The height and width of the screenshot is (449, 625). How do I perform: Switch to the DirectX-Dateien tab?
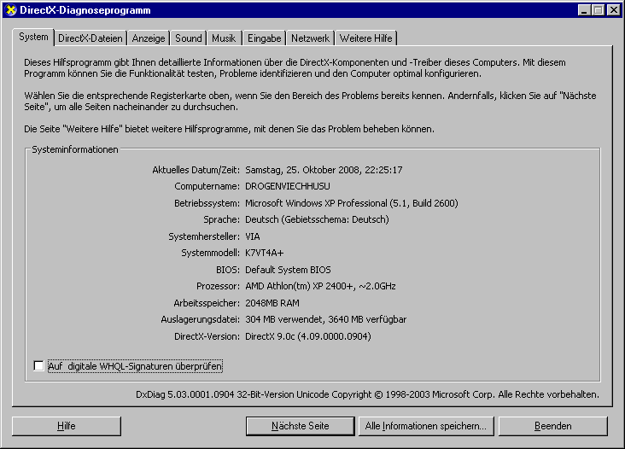[91, 38]
